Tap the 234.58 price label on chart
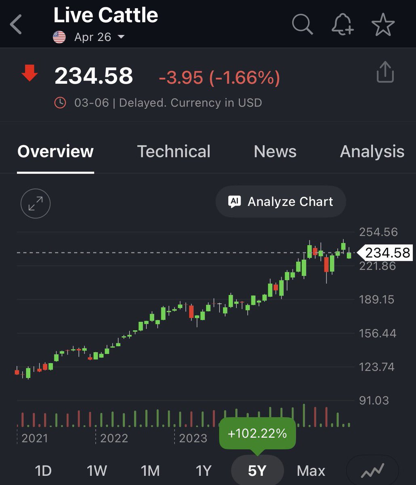The width and height of the screenshot is (416, 485). coord(387,253)
